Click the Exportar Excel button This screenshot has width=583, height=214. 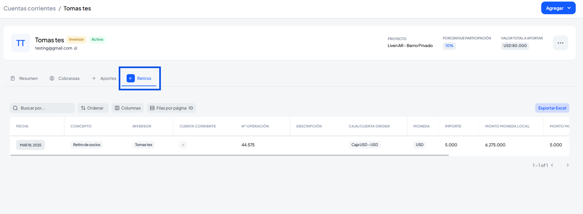pos(552,108)
